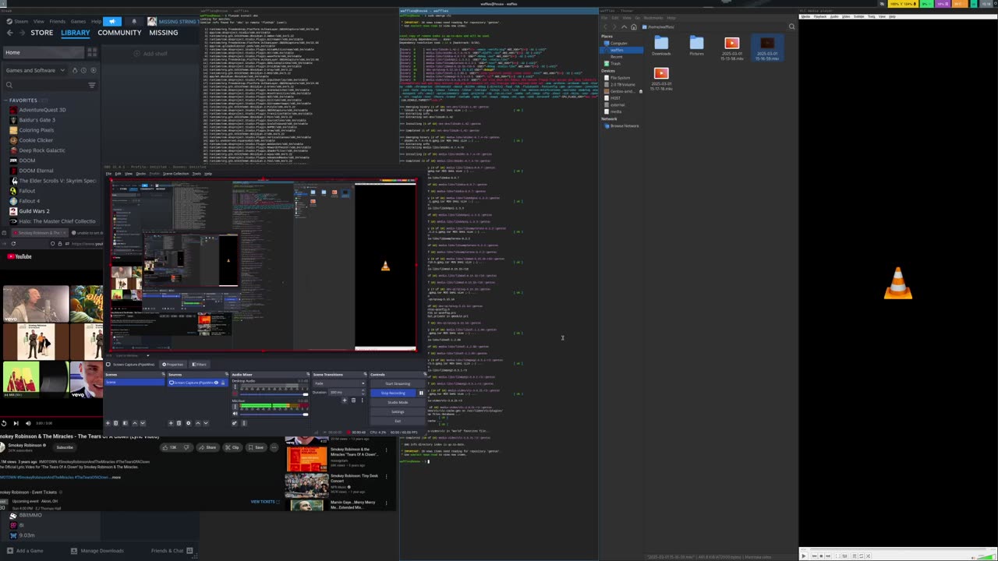Like the YouTube video
This screenshot has height=561, width=998.
click(170, 447)
